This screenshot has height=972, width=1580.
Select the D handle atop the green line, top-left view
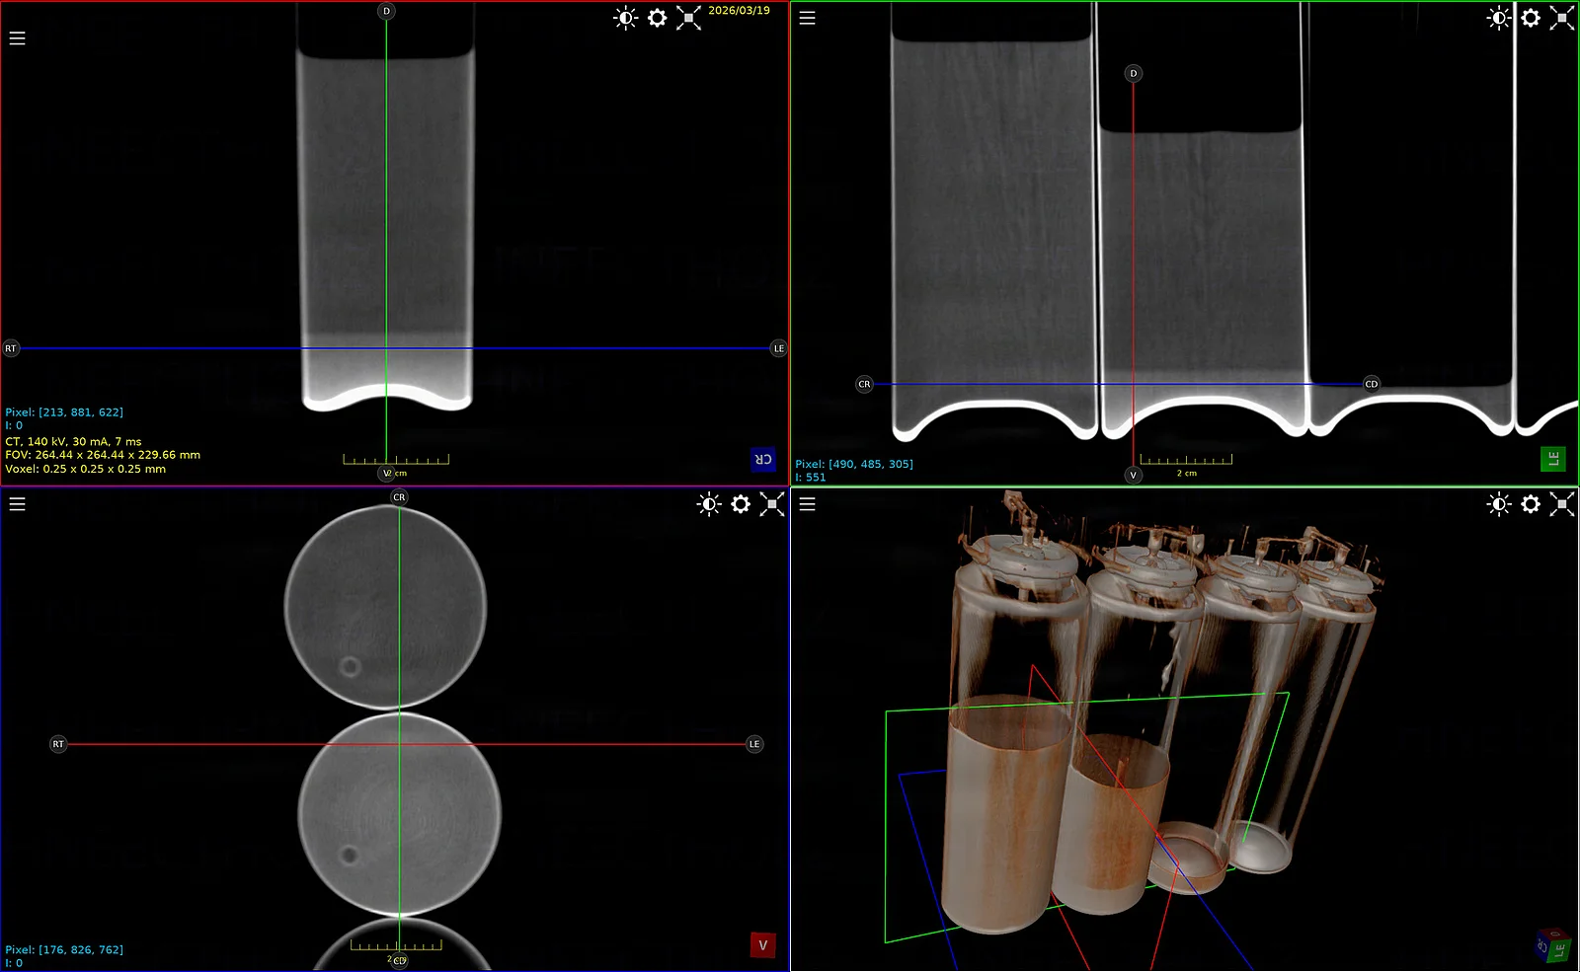pyautogui.click(x=386, y=11)
